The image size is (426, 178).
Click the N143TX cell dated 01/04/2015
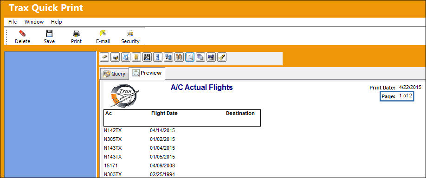(113, 148)
